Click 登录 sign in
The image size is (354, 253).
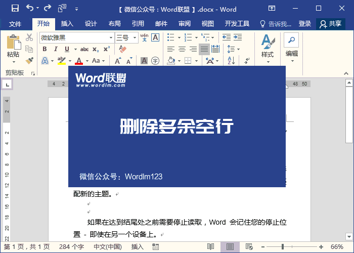[x=305, y=24]
